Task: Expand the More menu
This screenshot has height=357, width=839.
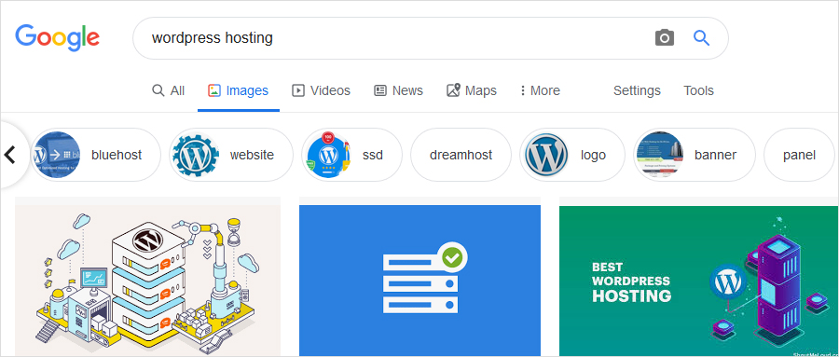Action: click(x=540, y=91)
